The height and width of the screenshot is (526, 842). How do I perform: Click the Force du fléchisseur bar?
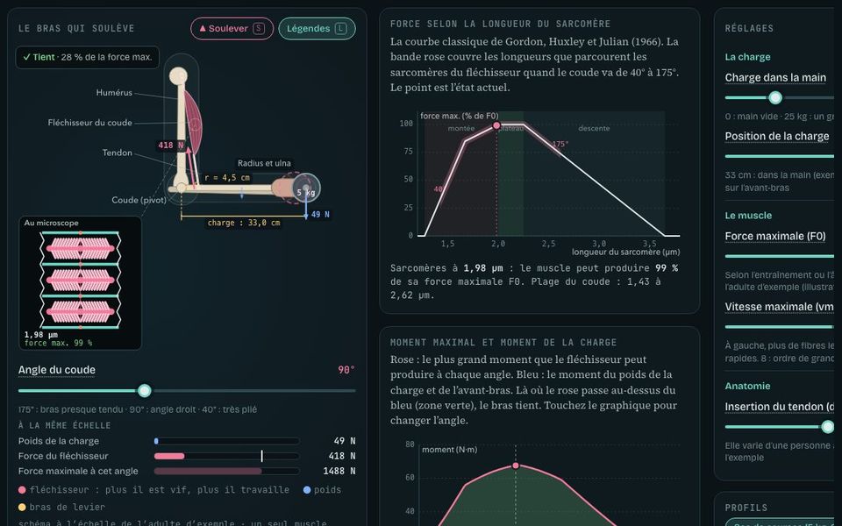226,456
